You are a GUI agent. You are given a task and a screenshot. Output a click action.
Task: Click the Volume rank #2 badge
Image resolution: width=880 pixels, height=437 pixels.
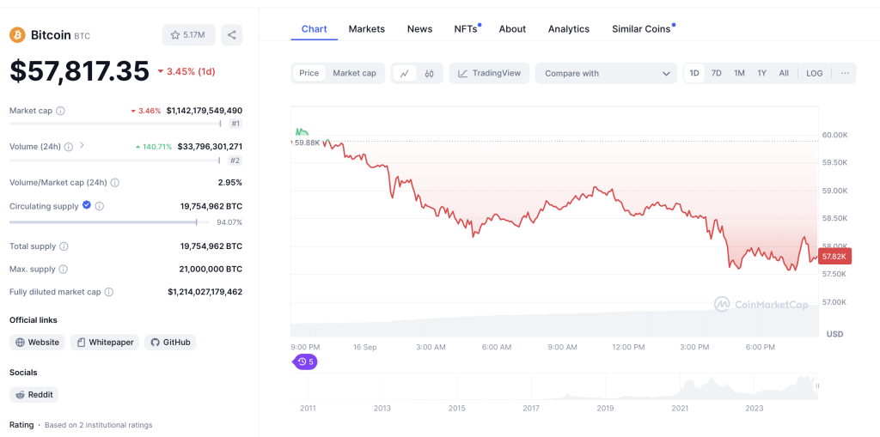coord(235,161)
